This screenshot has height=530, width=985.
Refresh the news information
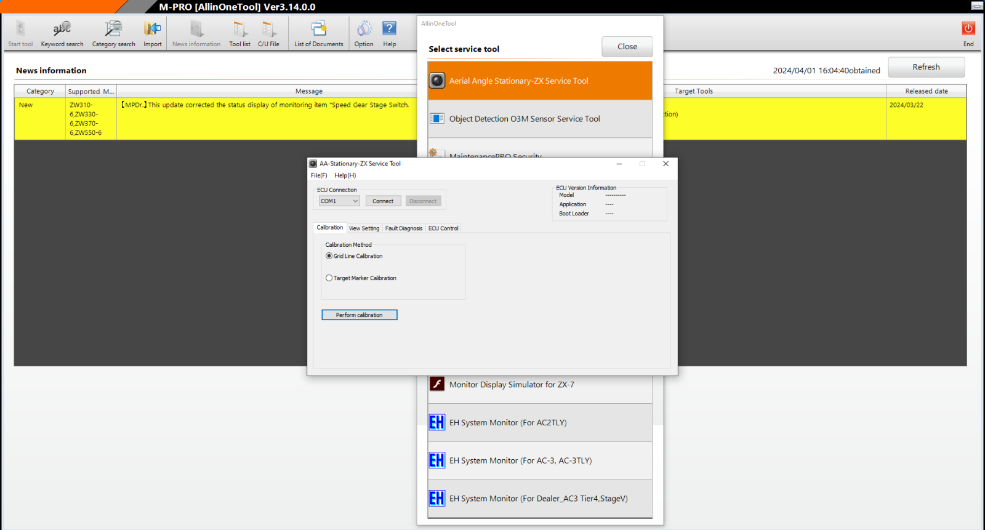coord(926,67)
